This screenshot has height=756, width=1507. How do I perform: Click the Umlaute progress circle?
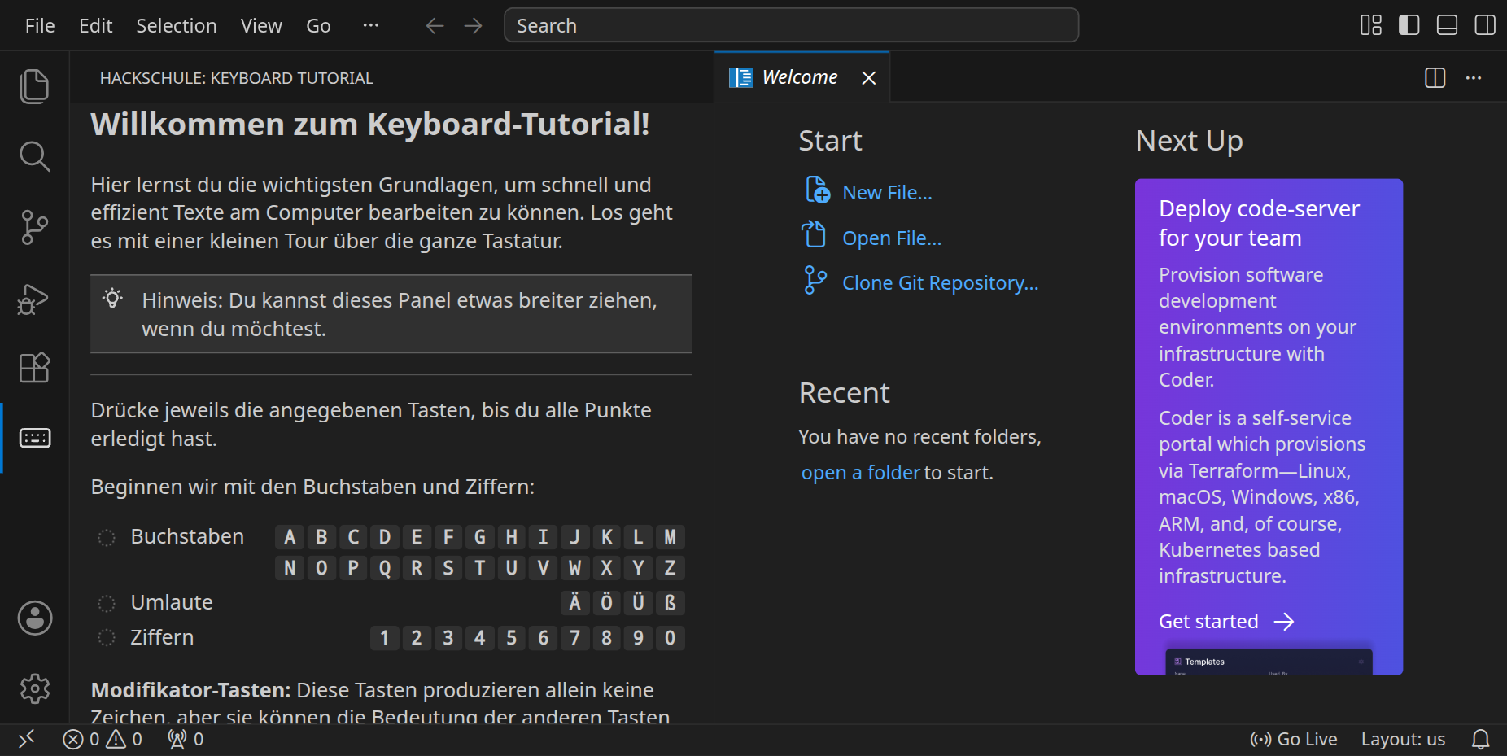[x=107, y=604]
